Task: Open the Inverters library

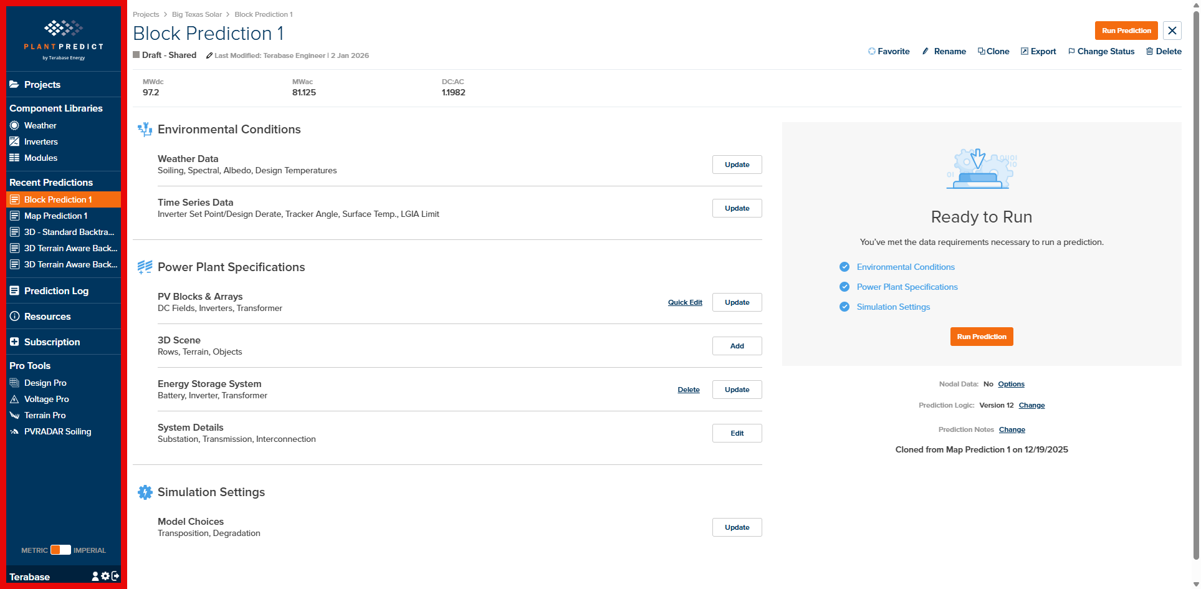Action: [x=41, y=141]
